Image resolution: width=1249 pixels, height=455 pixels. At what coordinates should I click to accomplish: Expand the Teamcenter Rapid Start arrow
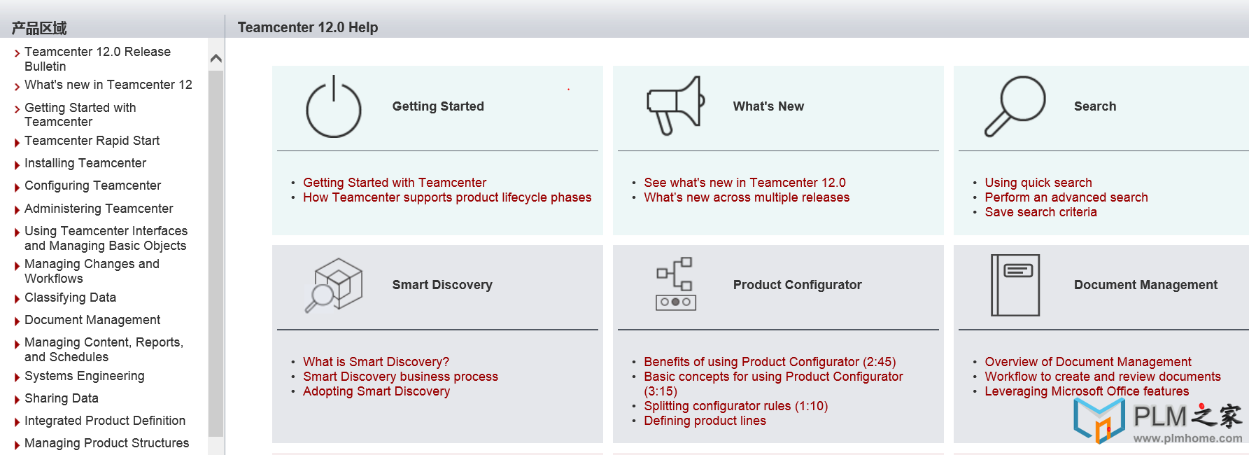point(17,143)
